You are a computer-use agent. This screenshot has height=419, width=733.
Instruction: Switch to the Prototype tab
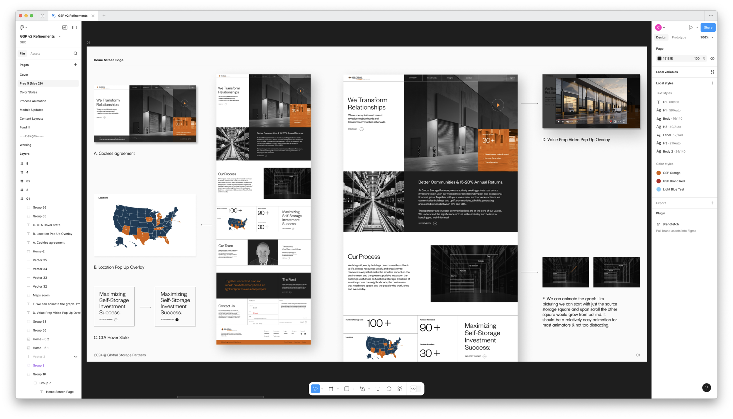679,37
